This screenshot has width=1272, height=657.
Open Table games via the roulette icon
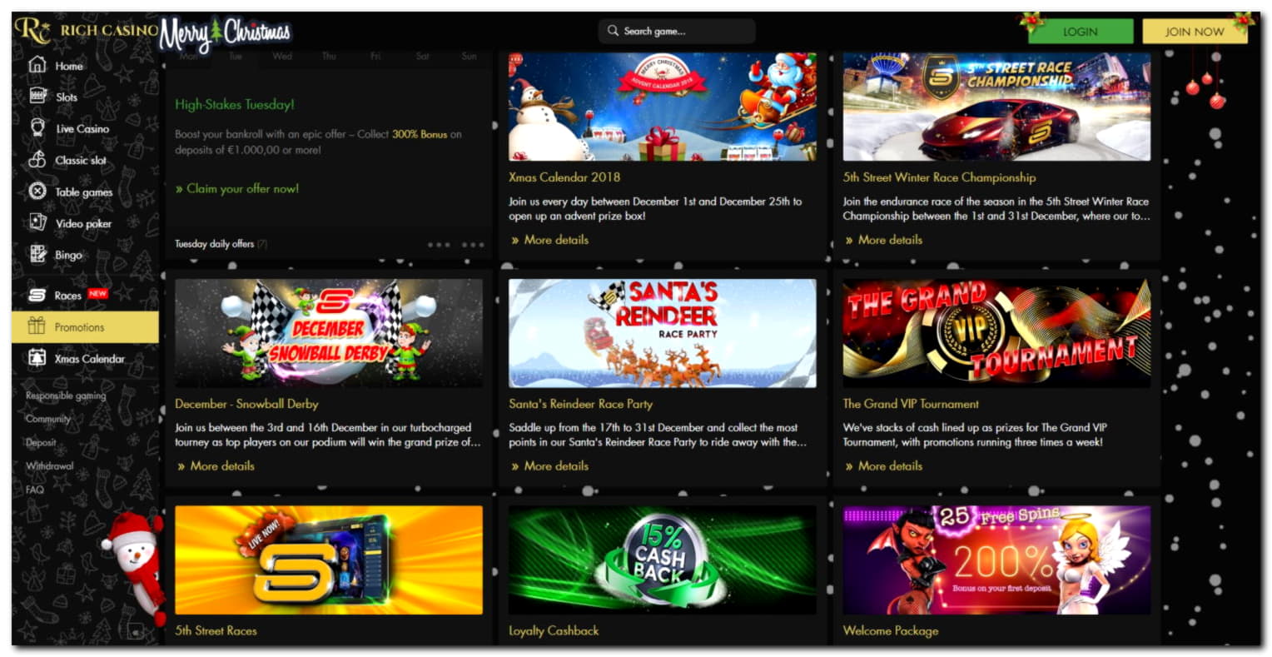click(x=37, y=192)
